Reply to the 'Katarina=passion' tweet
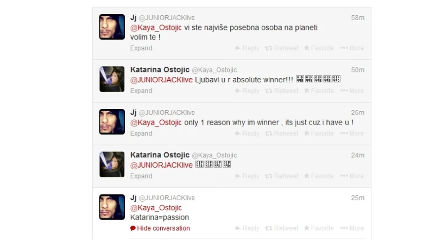Viewport: 429px width, 250px height. click(x=247, y=228)
